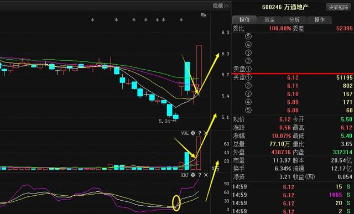Open VOL indicator help question mark
The image size is (354, 214).
[x=199, y=133]
